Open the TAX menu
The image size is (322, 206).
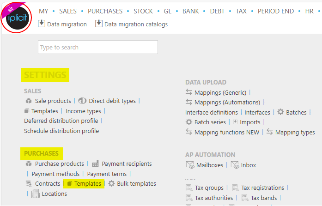pyautogui.click(x=241, y=11)
